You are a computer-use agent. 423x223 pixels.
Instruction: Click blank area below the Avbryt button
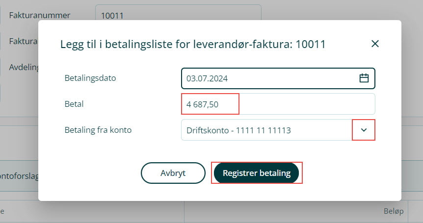pyautogui.click(x=173, y=192)
